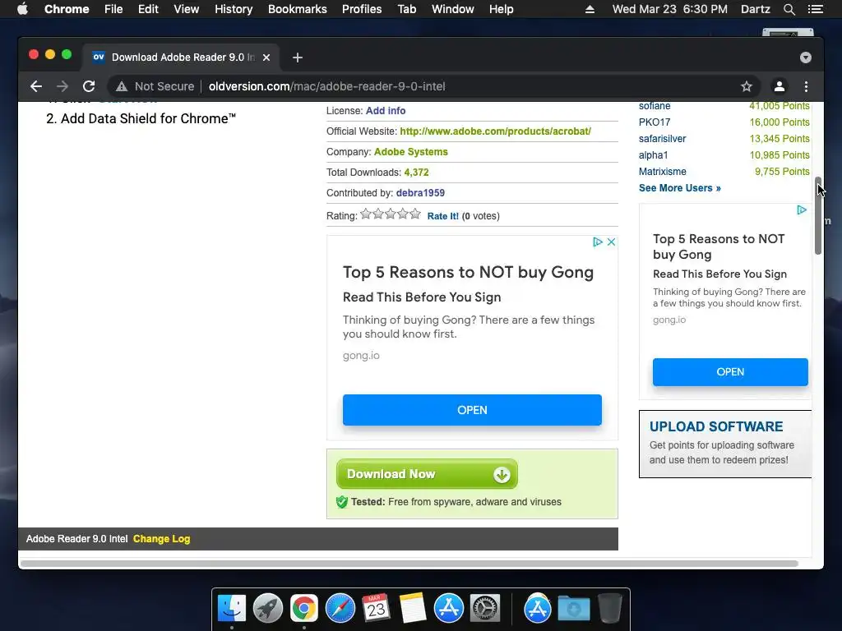Open System Preferences from the dock
This screenshot has height=631, width=842.
[x=485, y=609]
